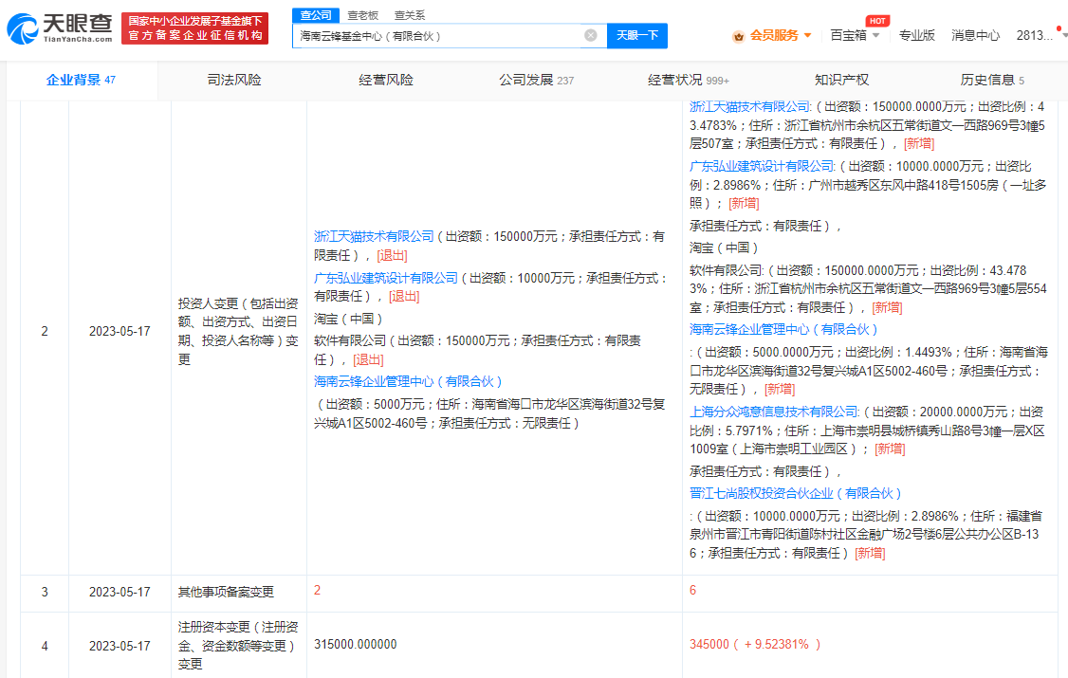Click the crown icon beside 会员服务

point(738,36)
